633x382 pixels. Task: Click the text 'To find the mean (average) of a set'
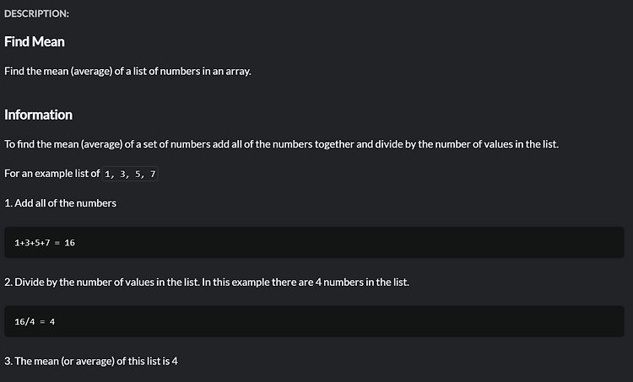click(281, 144)
